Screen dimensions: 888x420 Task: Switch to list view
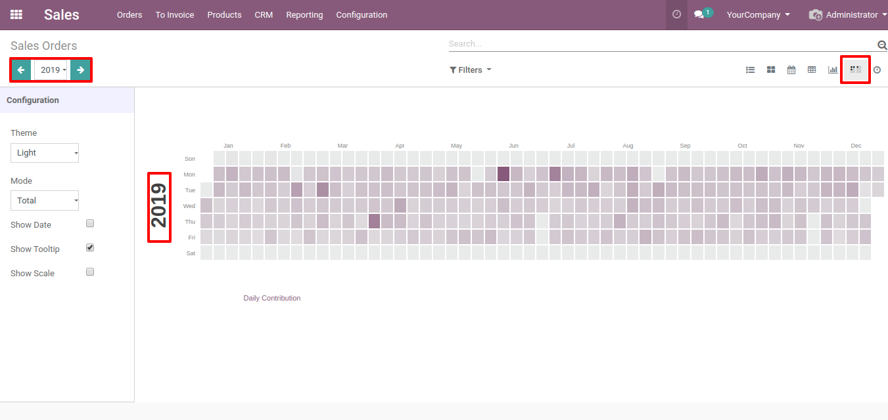point(750,70)
